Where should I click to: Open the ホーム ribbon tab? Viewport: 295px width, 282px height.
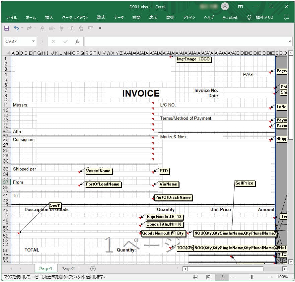click(31, 18)
